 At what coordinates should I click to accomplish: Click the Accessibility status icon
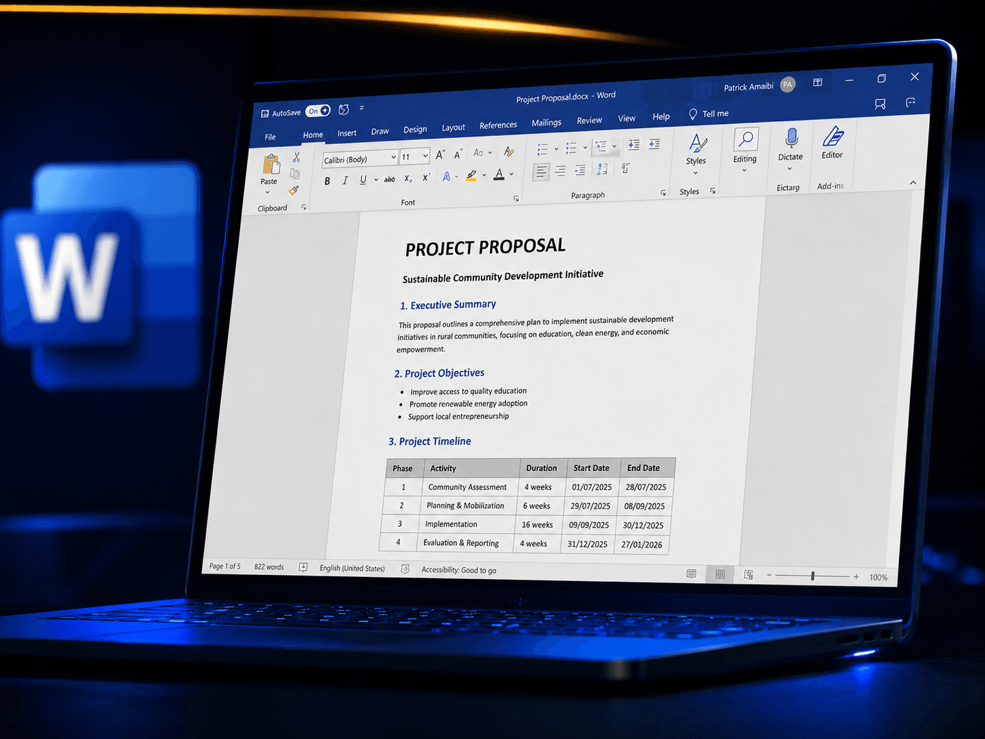(x=405, y=569)
